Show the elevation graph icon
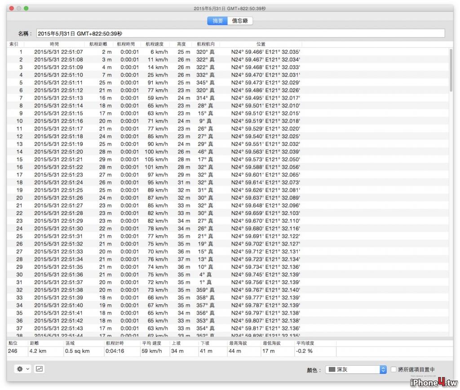Image resolution: width=460 pixels, height=390 pixels. pos(40,369)
